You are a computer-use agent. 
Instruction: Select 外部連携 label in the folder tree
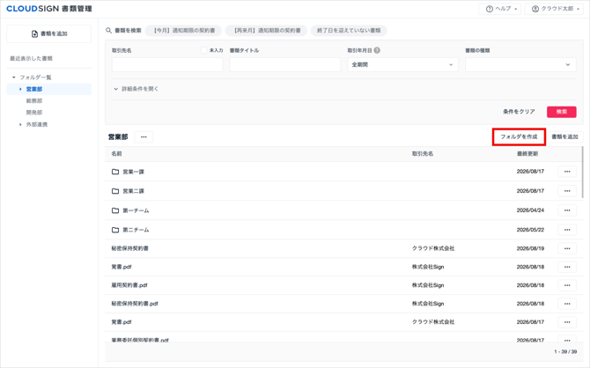coord(37,124)
